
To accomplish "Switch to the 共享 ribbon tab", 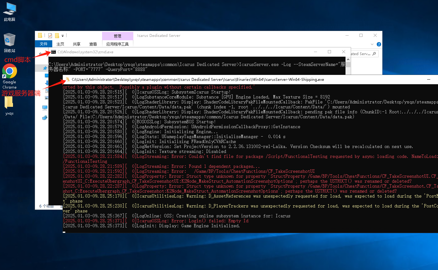I will (77, 44).
